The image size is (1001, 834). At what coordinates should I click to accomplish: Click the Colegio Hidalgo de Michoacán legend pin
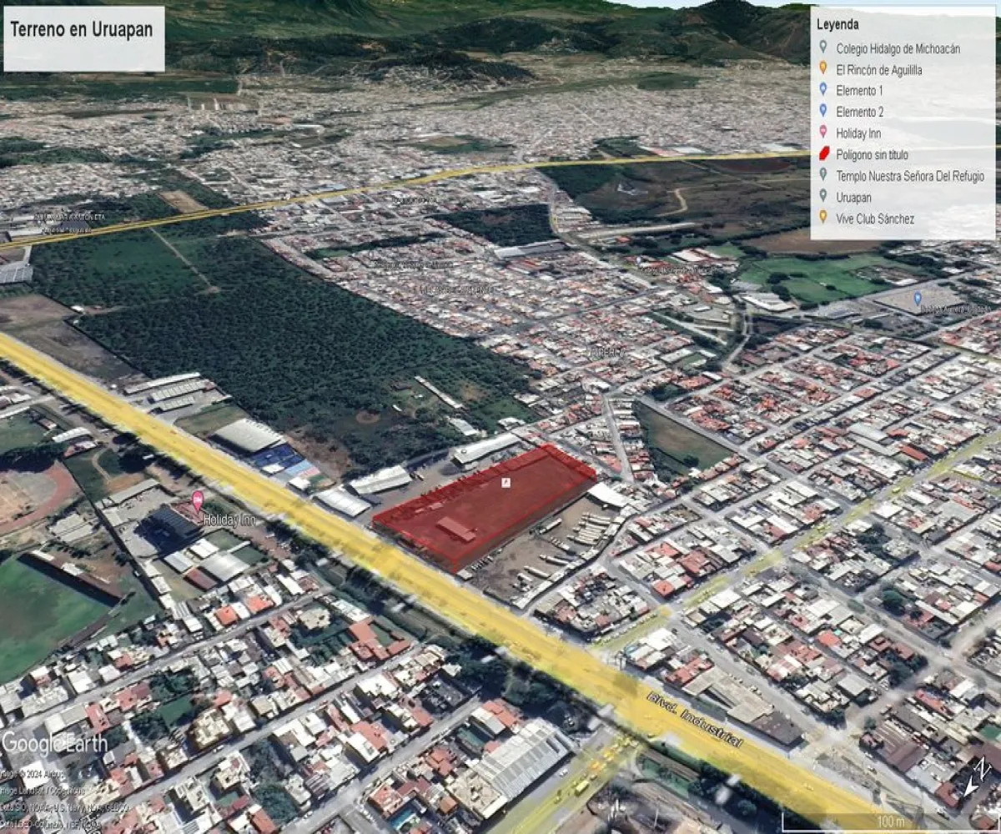824,48
